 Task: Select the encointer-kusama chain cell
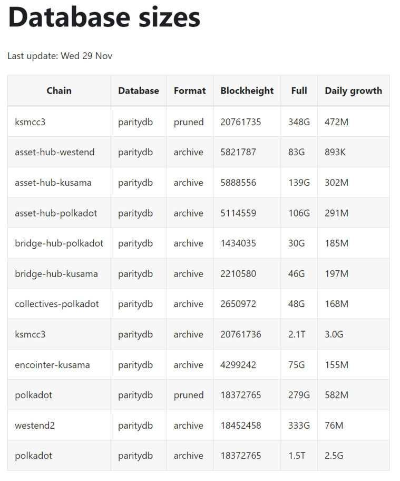(x=52, y=365)
